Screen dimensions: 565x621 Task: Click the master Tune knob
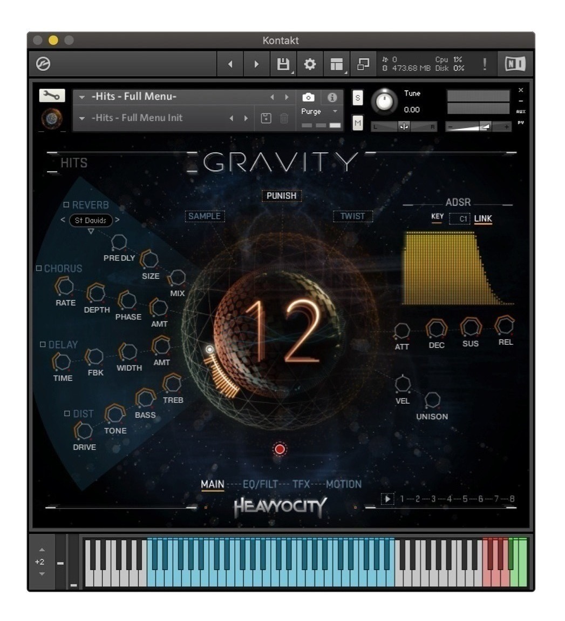[x=384, y=102]
